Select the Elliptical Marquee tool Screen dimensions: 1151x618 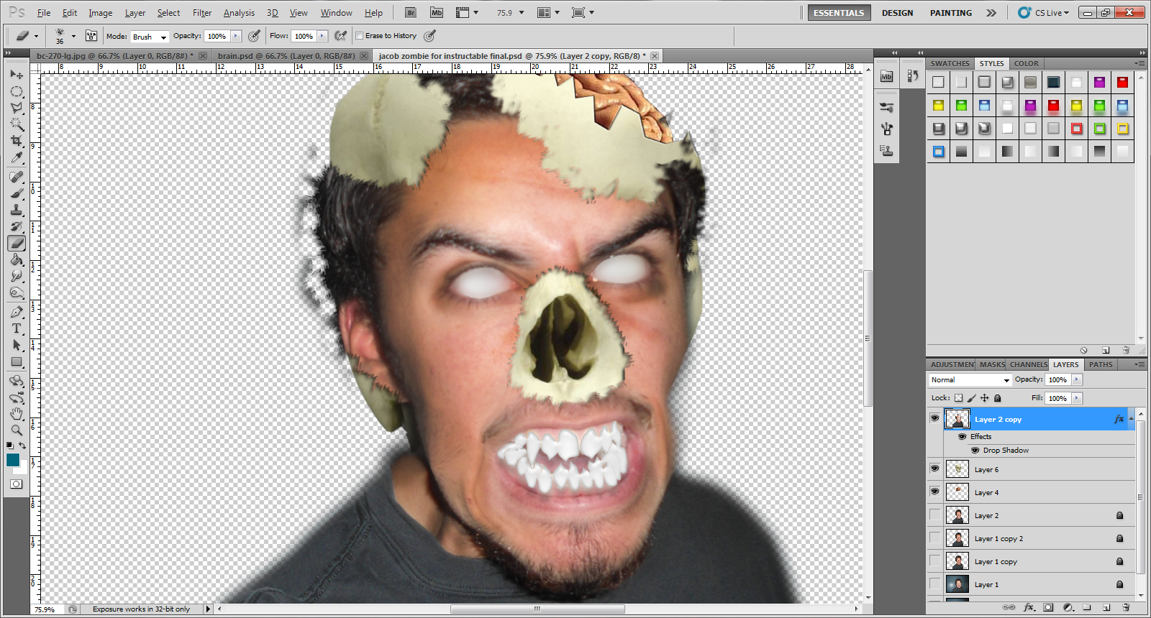click(x=17, y=92)
